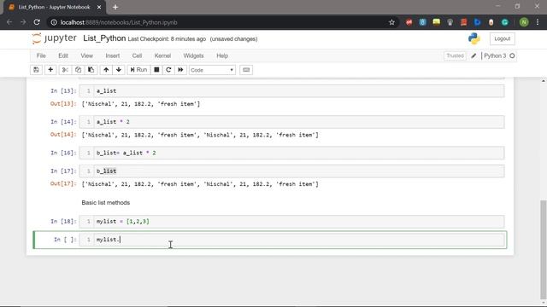Click the Last Checkpoint status text
This screenshot has width=547, height=307.
click(x=167, y=39)
